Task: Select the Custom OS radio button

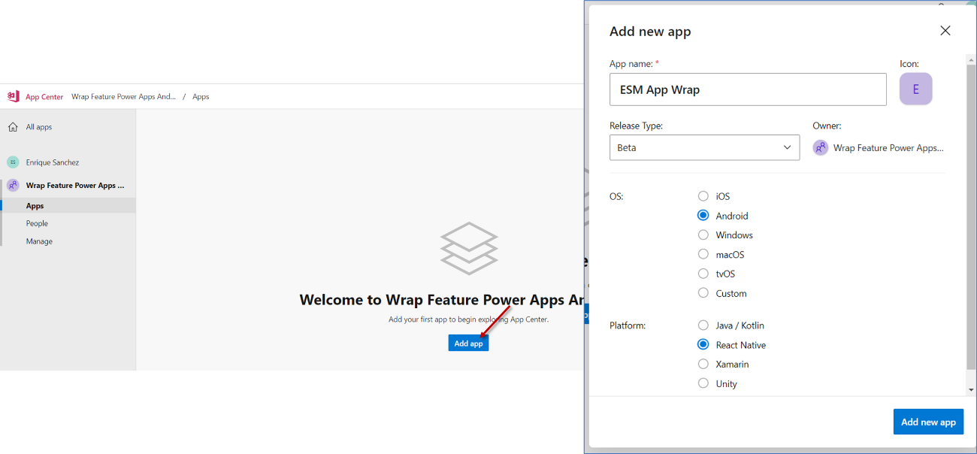Action: click(x=703, y=293)
